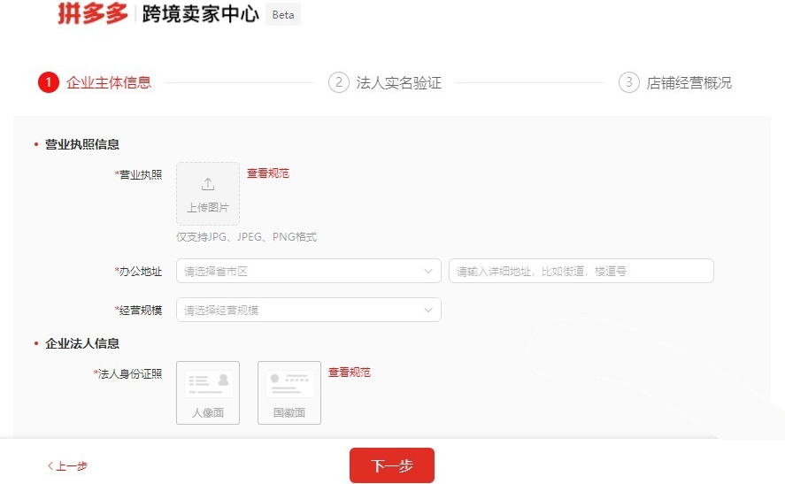This screenshot has width=785, height=484.
Task: Click the Pinduoduo logo
Action: click(92, 14)
